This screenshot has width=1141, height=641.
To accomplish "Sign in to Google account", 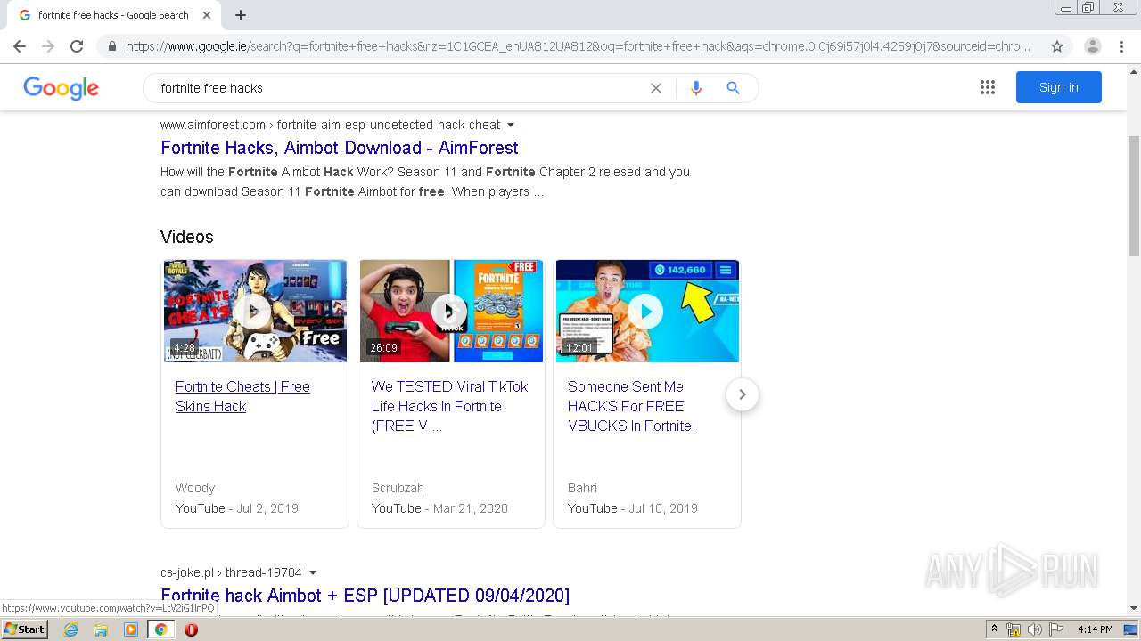I will pyautogui.click(x=1058, y=87).
